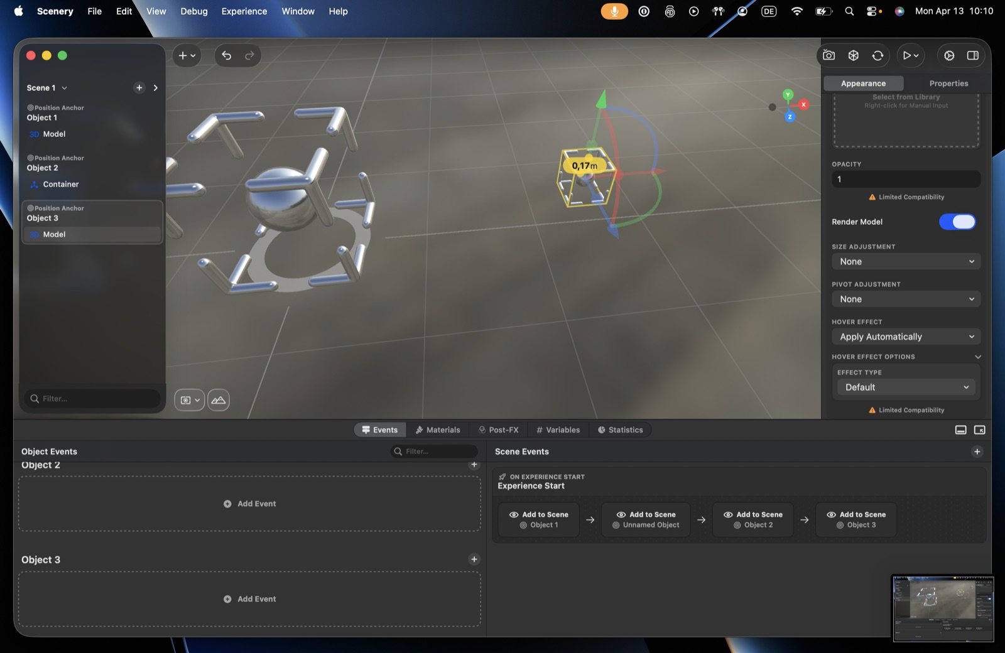This screenshot has width=1005, height=653.
Task: Click the undo arrow button
Action: point(227,55)
